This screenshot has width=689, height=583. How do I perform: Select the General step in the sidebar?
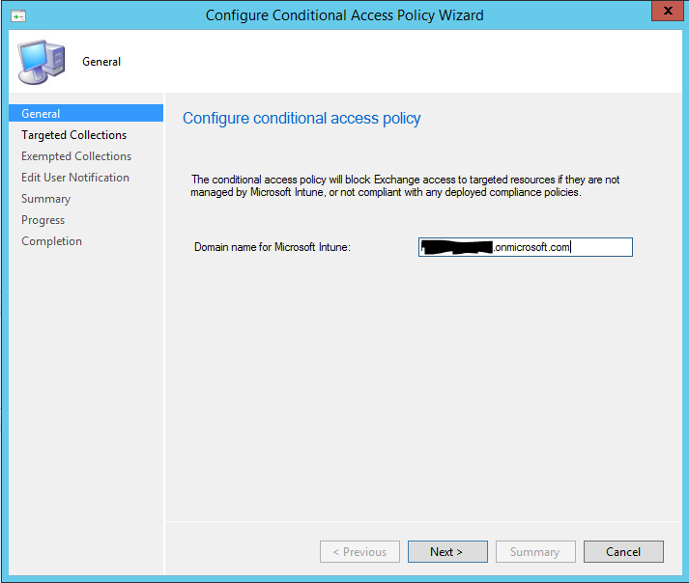pos(86,113)
